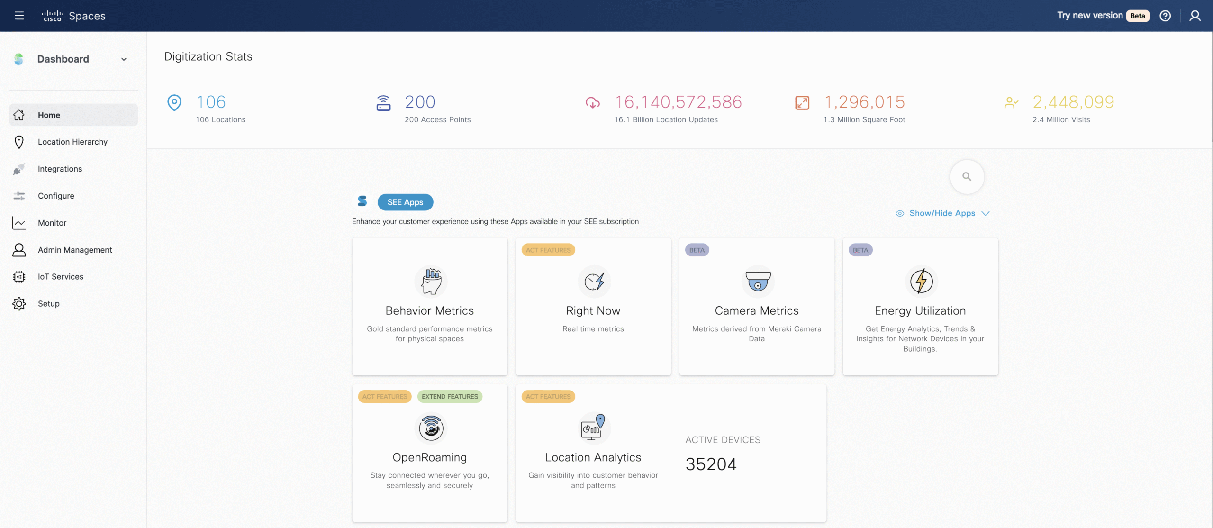The height and width of the screenshot is (528, 1213).
Task: Click the Home house icon
Action: pos(19,115)
